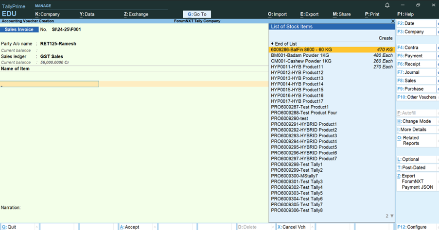The image size is (439, 230).
Task: Select PRO6009291-HYBRID Product1 item
Action: coord(332,124)
